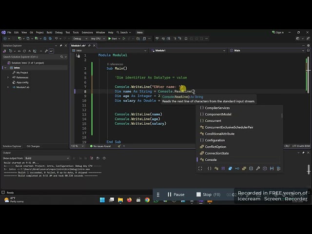The height and width of the screenshot is (234, 312).
Task: Expand the Module1.vb node
Action: [x=8, y=87]
